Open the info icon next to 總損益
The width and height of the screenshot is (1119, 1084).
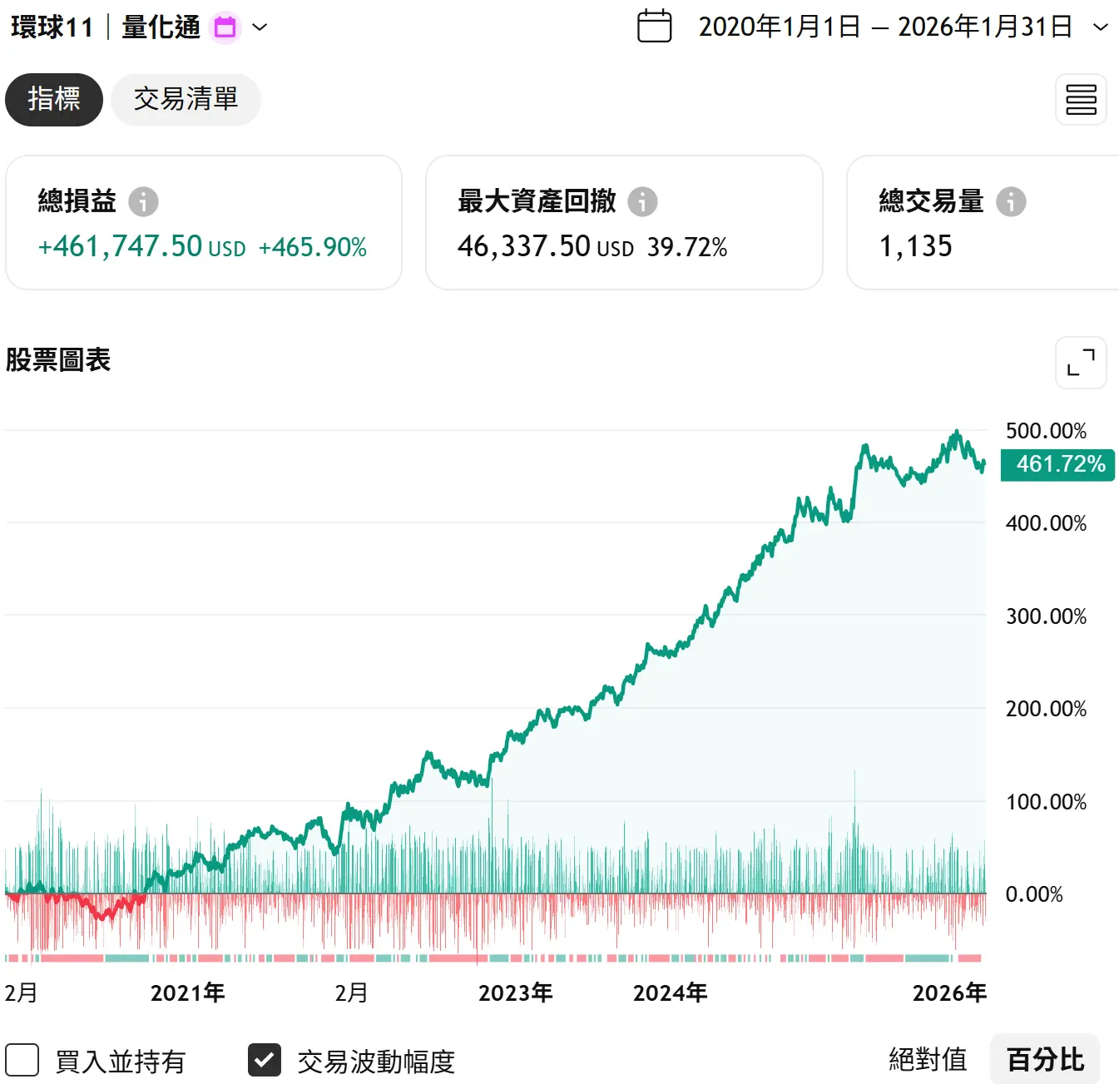coord(143,201)
